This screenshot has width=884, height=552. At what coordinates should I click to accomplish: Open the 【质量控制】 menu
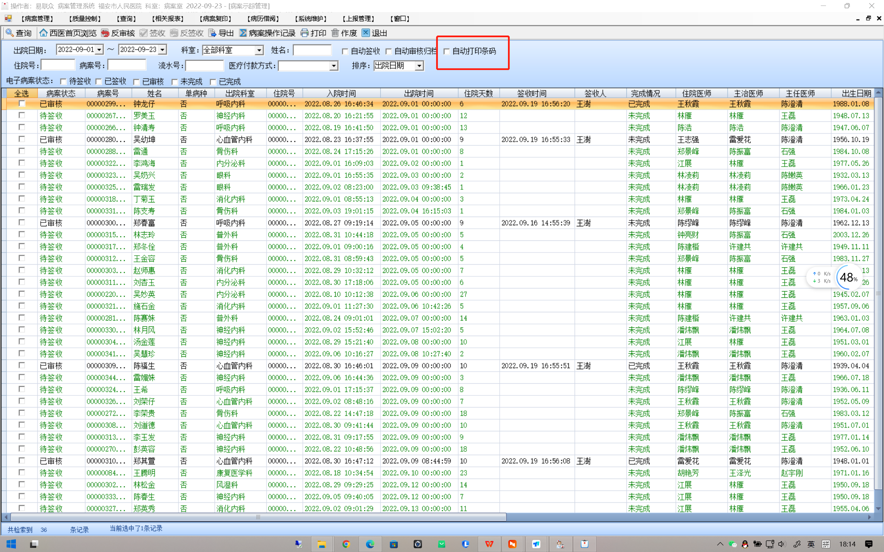85,19
